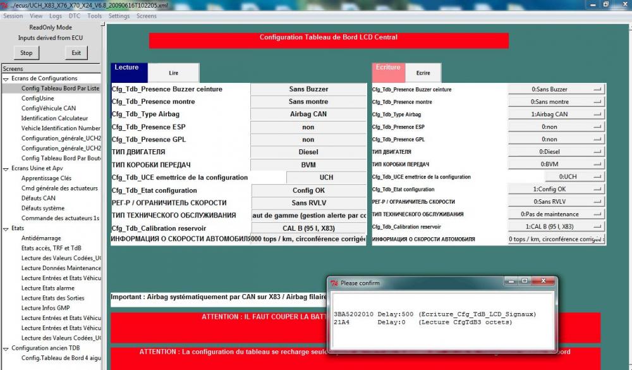The height and width of the screenshot is (370, 632).
Task: Click the main window title bar icon
Action: click(x=4, y=5)
